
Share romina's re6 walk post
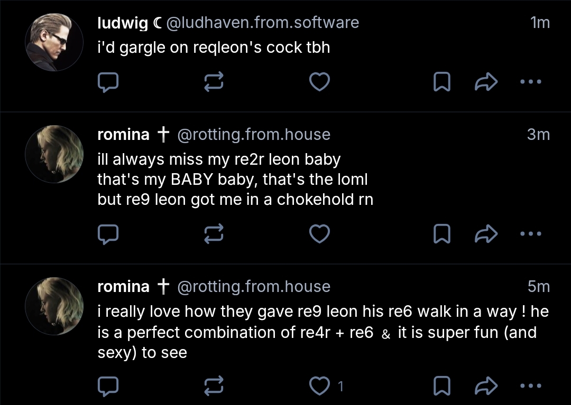click(486, 387)
